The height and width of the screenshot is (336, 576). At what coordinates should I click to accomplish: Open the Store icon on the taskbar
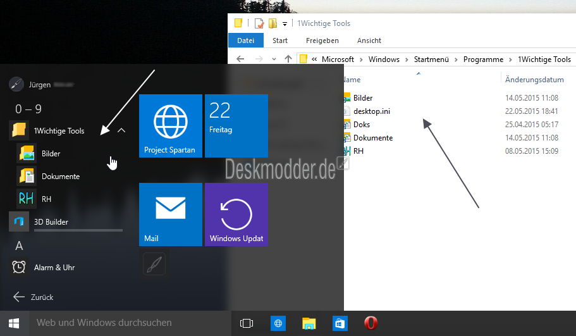(x=340, y=323)
